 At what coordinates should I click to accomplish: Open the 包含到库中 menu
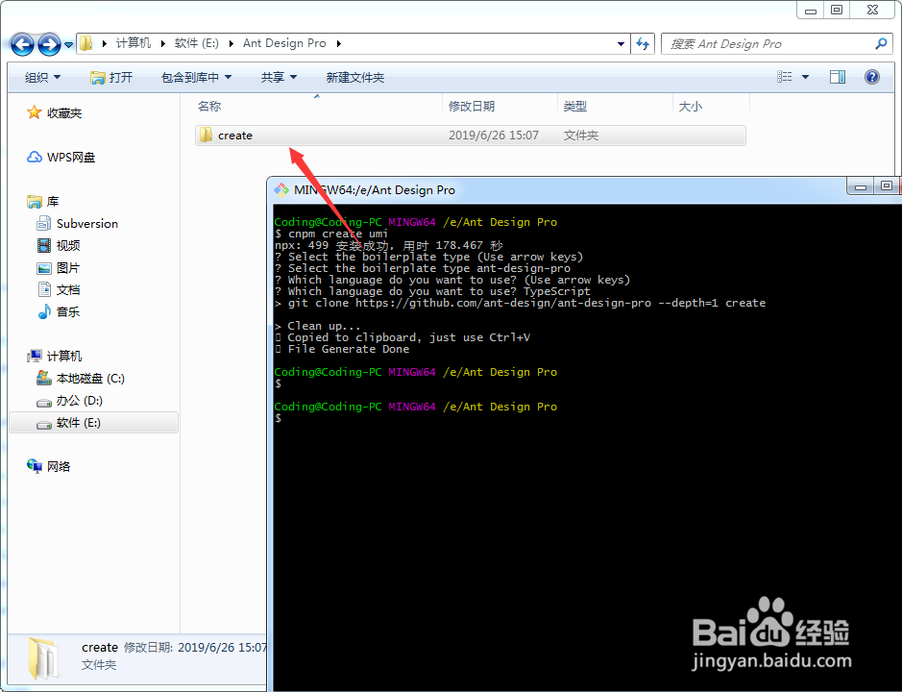(x=196, y=77)
